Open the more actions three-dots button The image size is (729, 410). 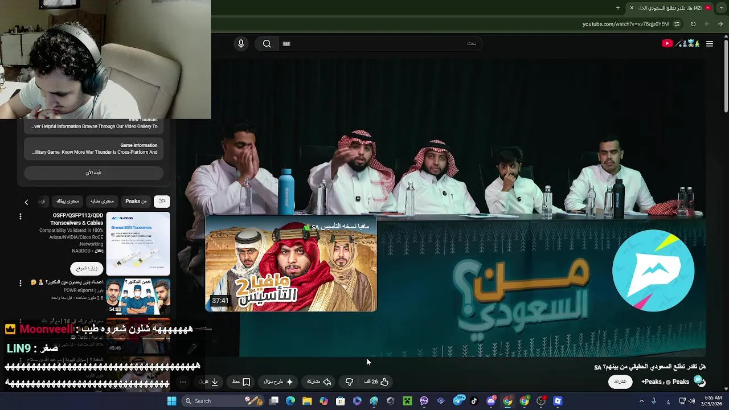[183, 382]
